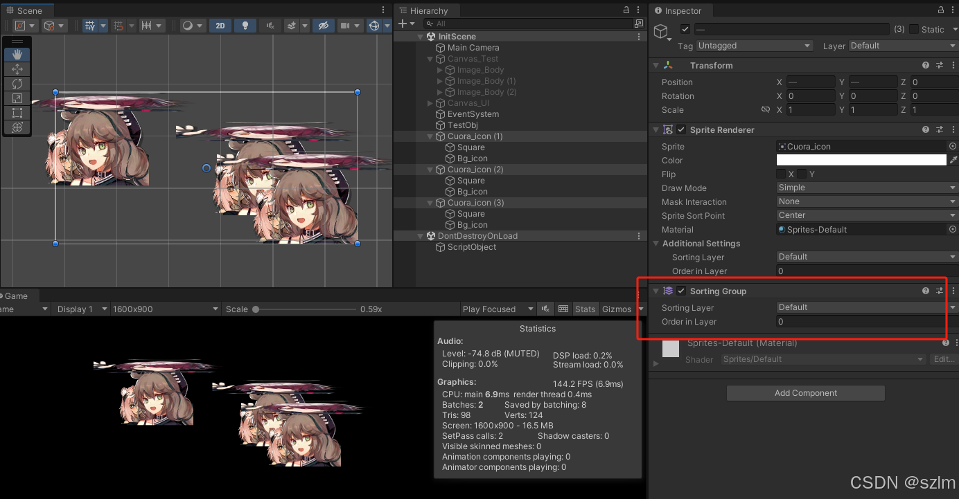Toggle Flip X checkbox
Viewport: 959px width, 499px height.
782,174
